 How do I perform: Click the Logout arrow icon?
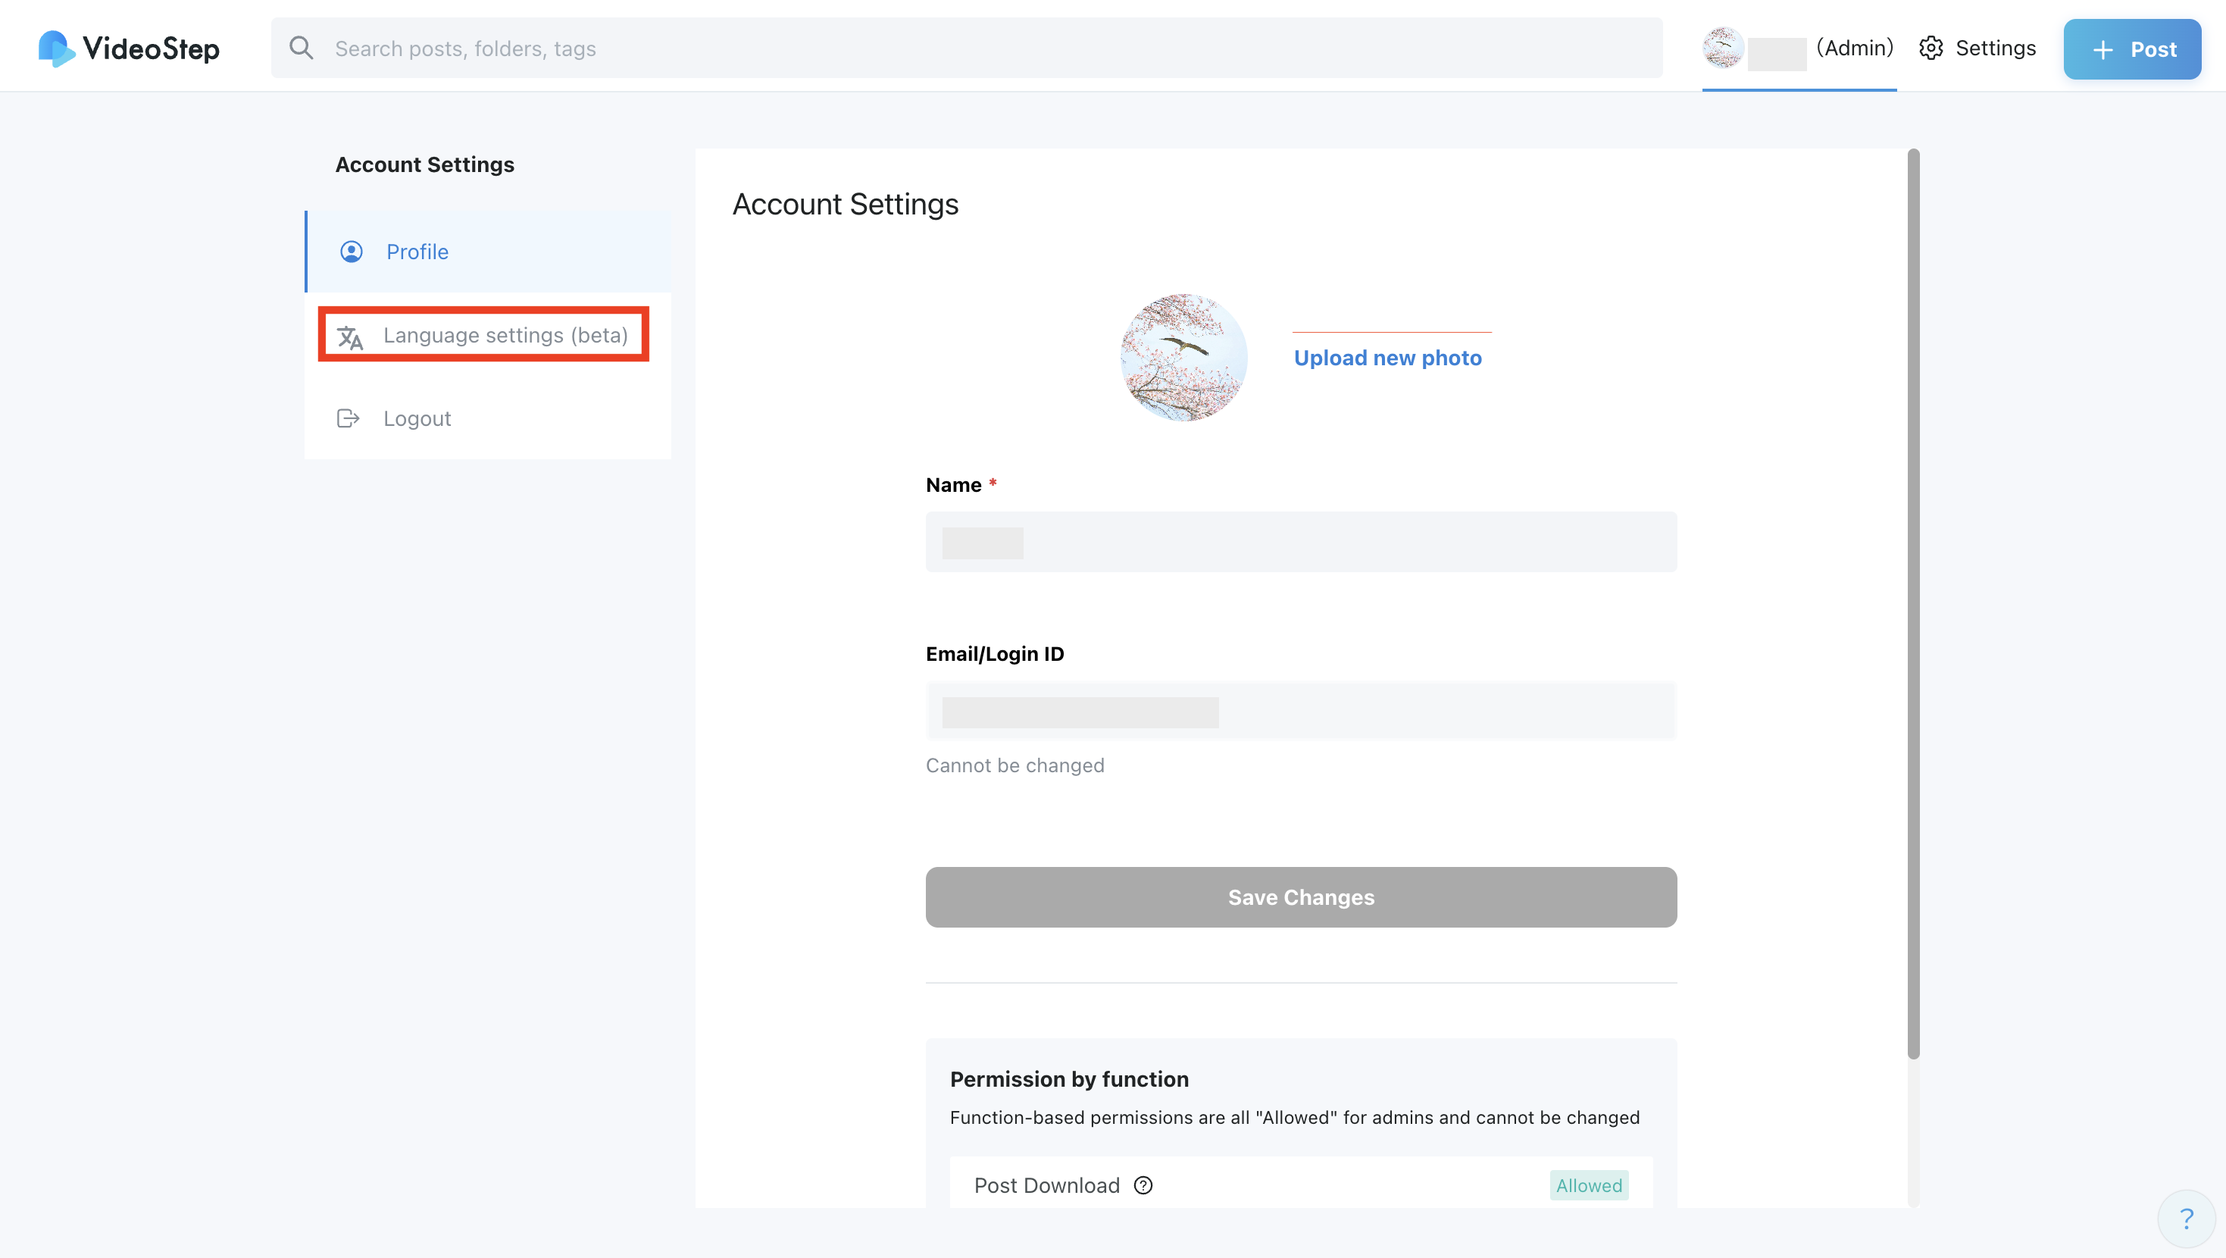coord(347,418)
